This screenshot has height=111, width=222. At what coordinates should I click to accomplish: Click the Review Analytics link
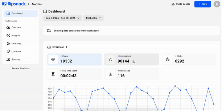[x=21, y=68]
